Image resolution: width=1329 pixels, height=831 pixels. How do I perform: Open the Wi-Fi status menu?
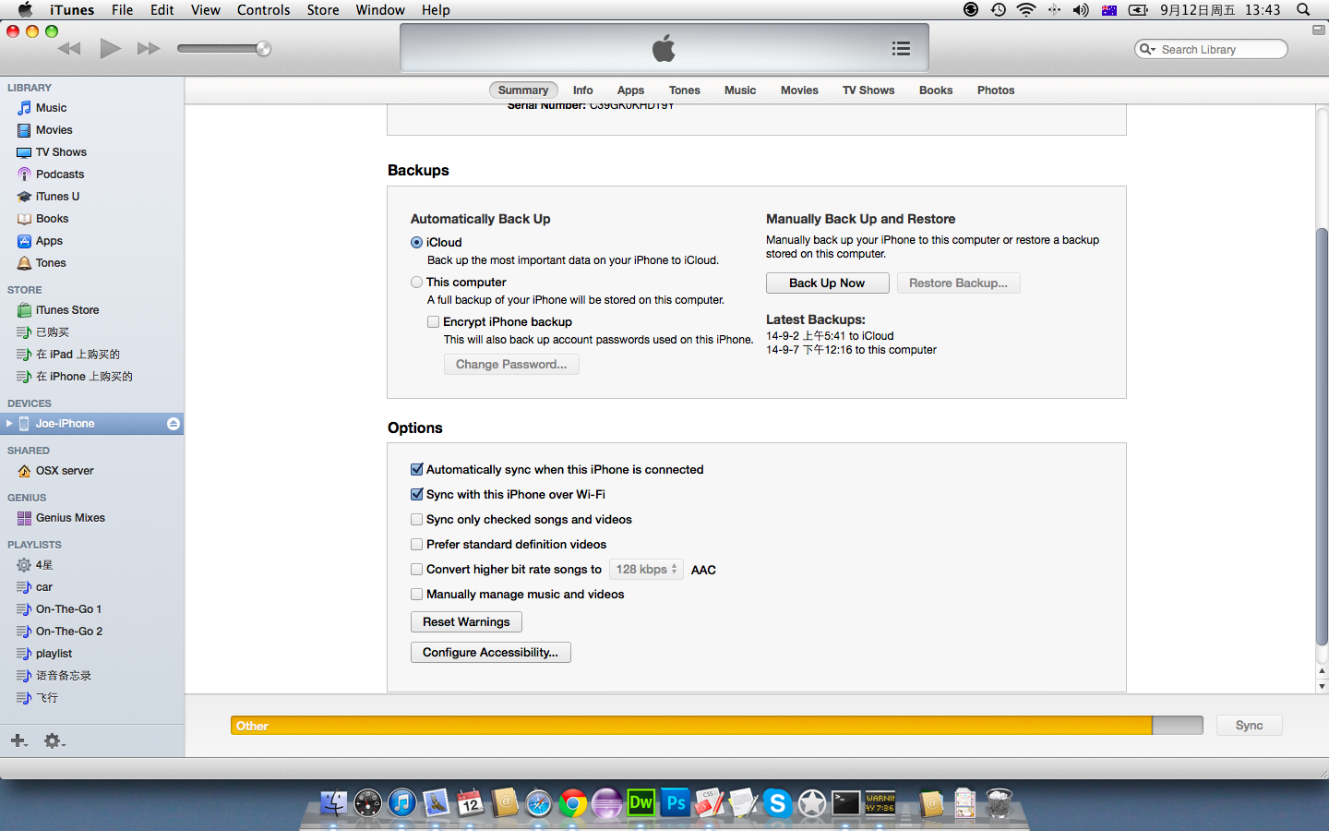point(1026,10)
